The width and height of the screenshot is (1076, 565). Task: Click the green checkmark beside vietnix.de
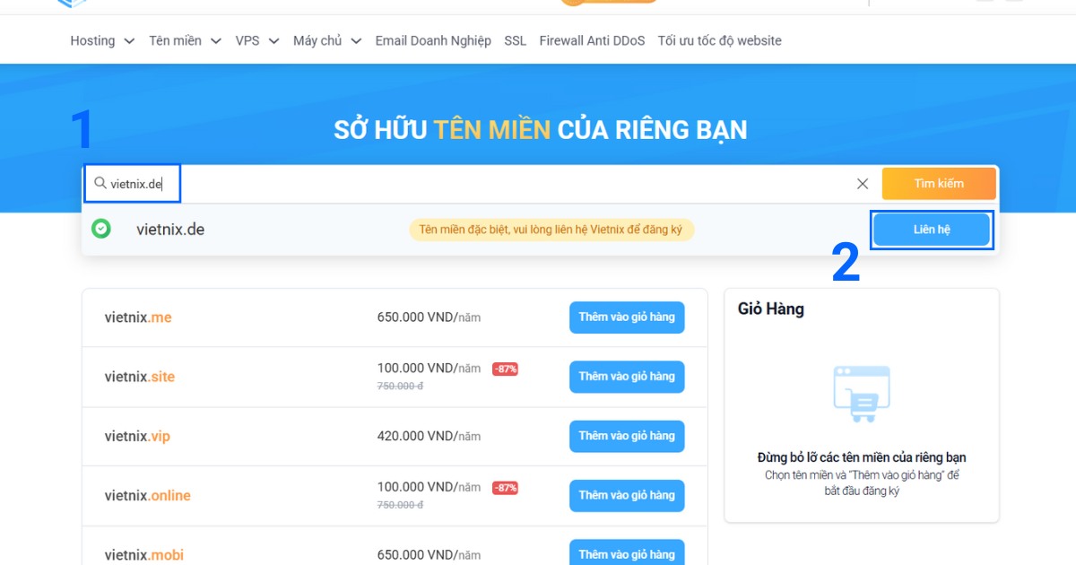pyautogui.click(x=102, y=230)
